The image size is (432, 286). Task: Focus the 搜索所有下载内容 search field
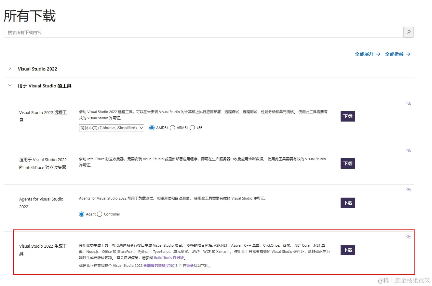click(203, 32)
